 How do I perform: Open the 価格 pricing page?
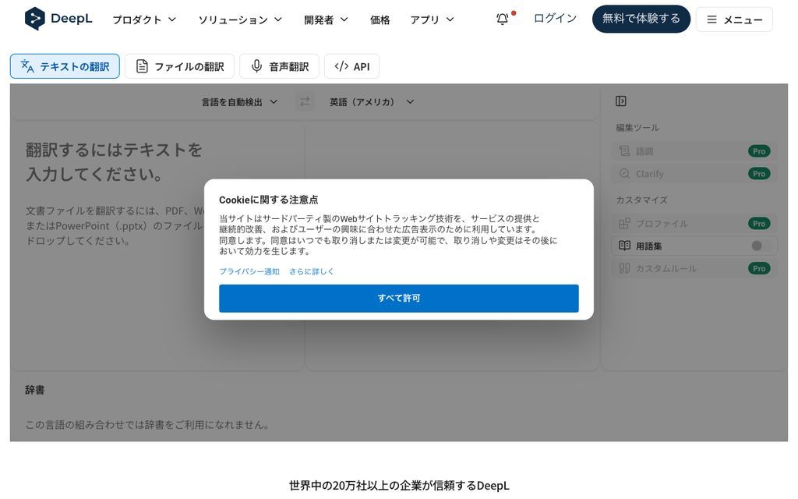click(x=380, y=19)
